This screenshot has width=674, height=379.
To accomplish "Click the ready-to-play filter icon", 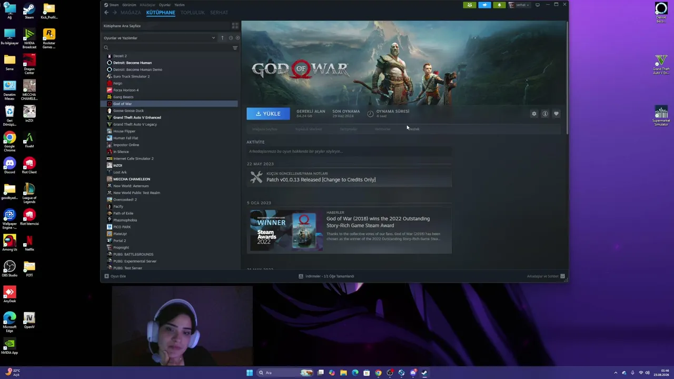I will coord(237,38).
